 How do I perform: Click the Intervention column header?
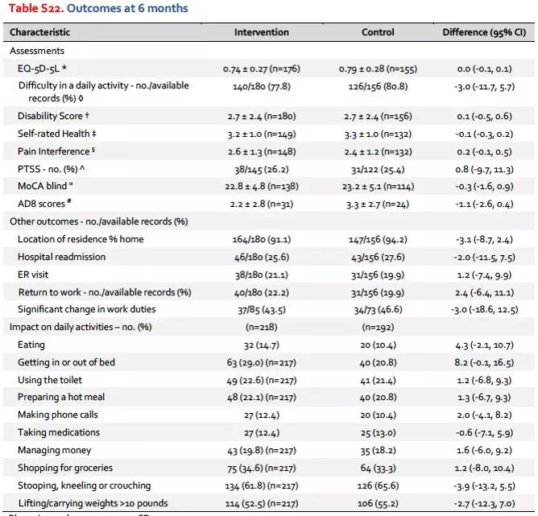tap(262, 32)
